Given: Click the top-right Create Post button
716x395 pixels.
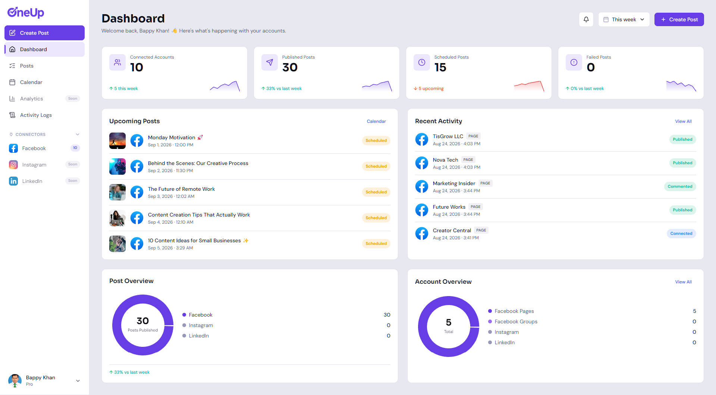Looking at the screenshot, I should (x=679, y=19).
